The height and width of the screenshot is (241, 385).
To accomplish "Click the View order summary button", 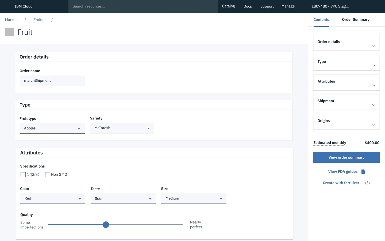I will click(346, 157).
